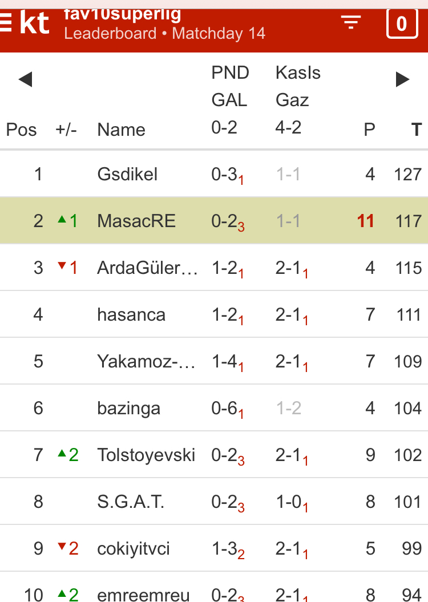Open the Kasls Gaz 4-2 match column
Viewport: 428px width, 602px height.
pyautogui.click(x=297, y=100)
